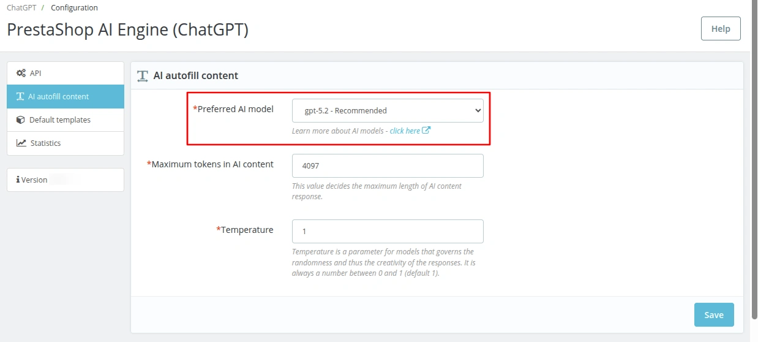Open the Preferred AI model dropdown
Viewport: 758px width, 342px height.
coord(388,111)
